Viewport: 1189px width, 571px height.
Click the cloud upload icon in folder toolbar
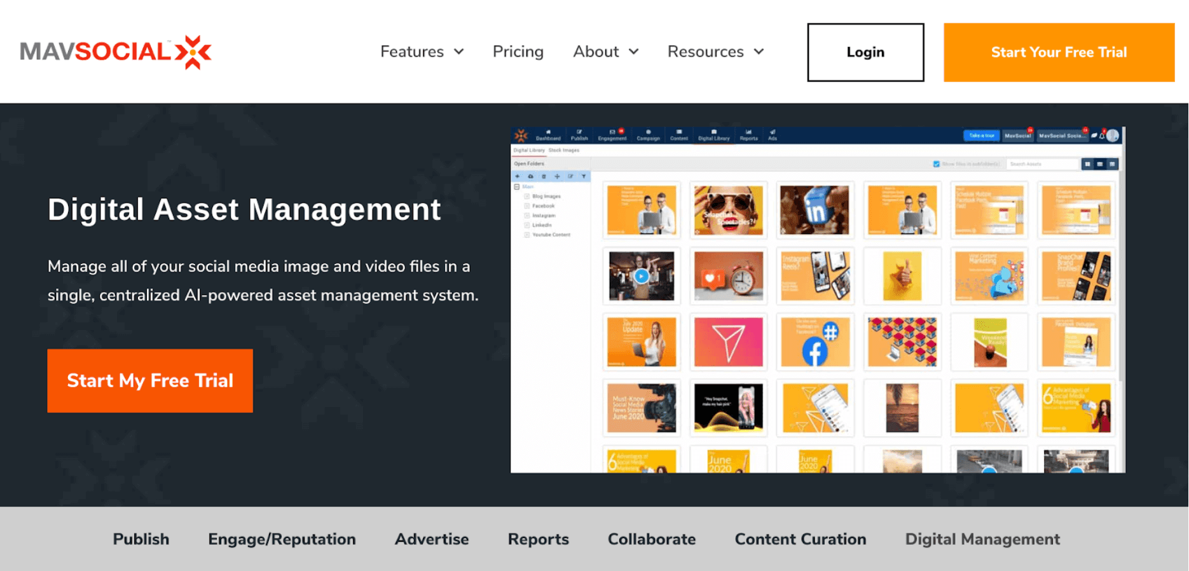coord(530,176)
